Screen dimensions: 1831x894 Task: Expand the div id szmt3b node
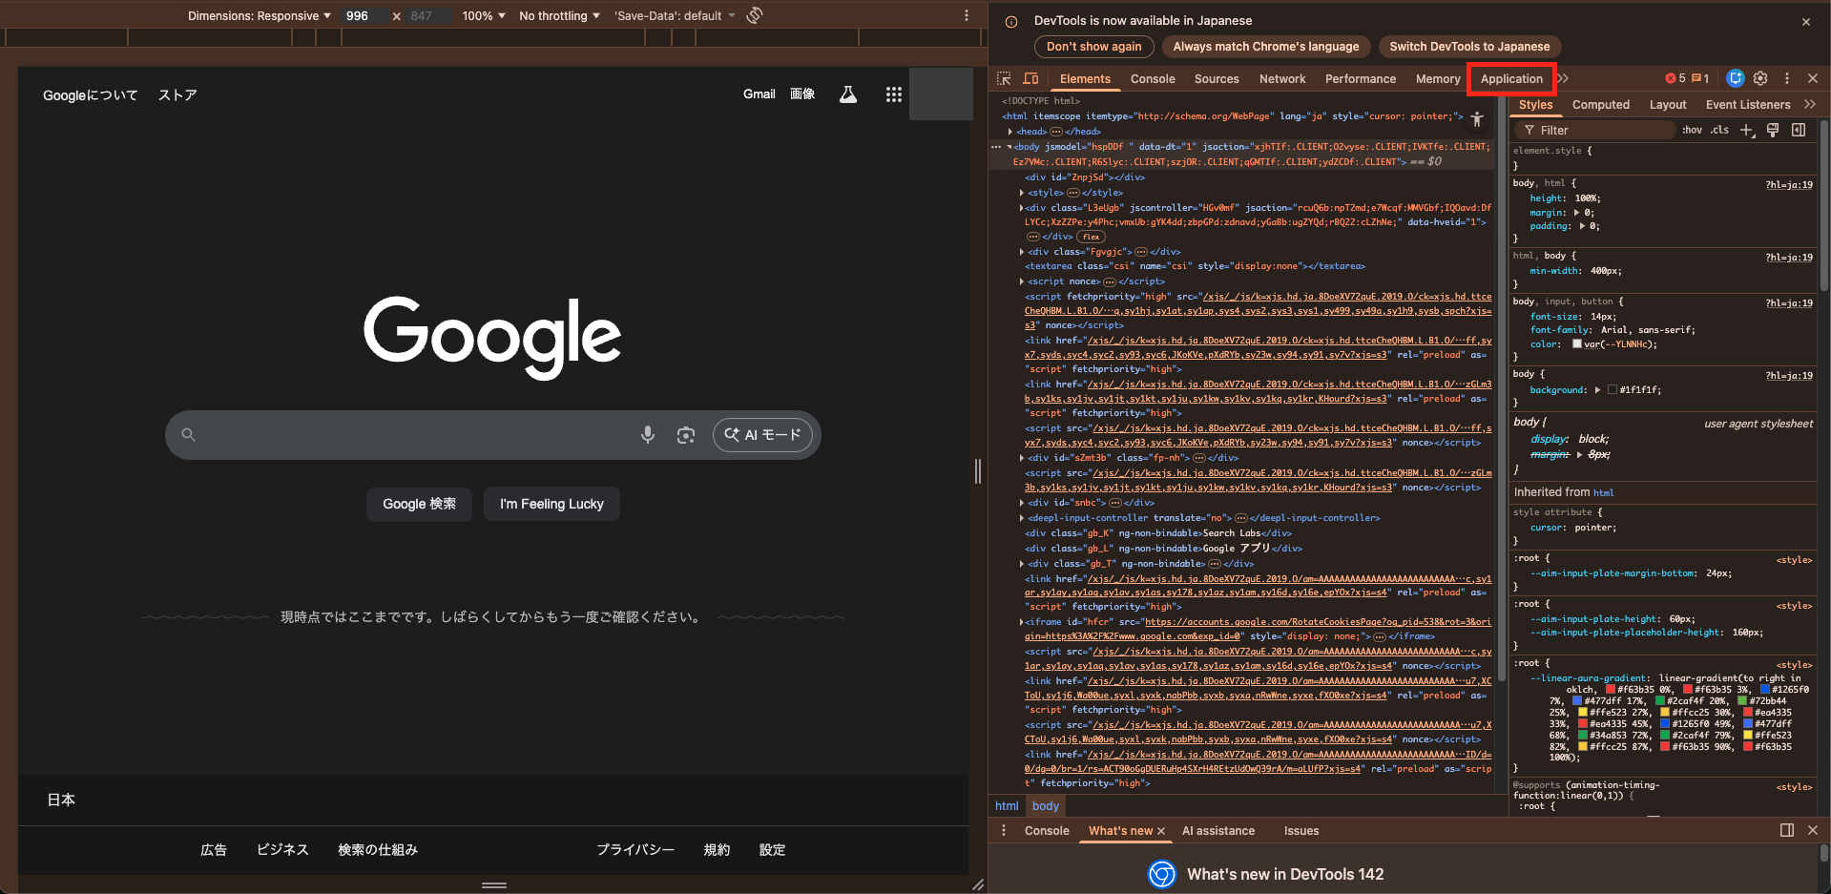1022,458
